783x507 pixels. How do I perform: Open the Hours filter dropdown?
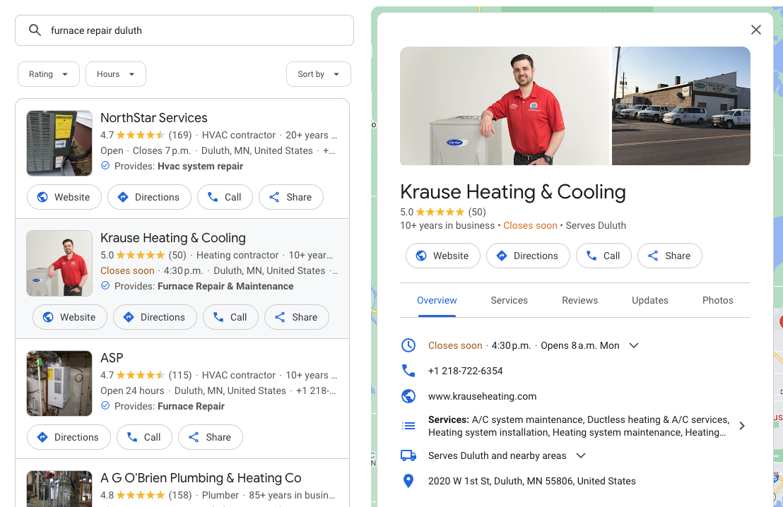pyautogui.click(x=116, y=74)
